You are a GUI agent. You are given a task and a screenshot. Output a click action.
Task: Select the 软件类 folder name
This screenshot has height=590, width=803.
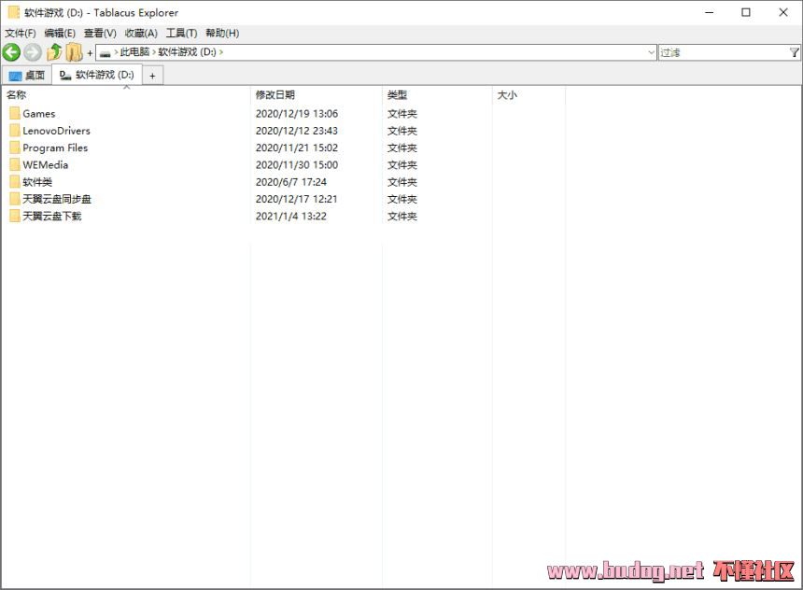point(37,182)
